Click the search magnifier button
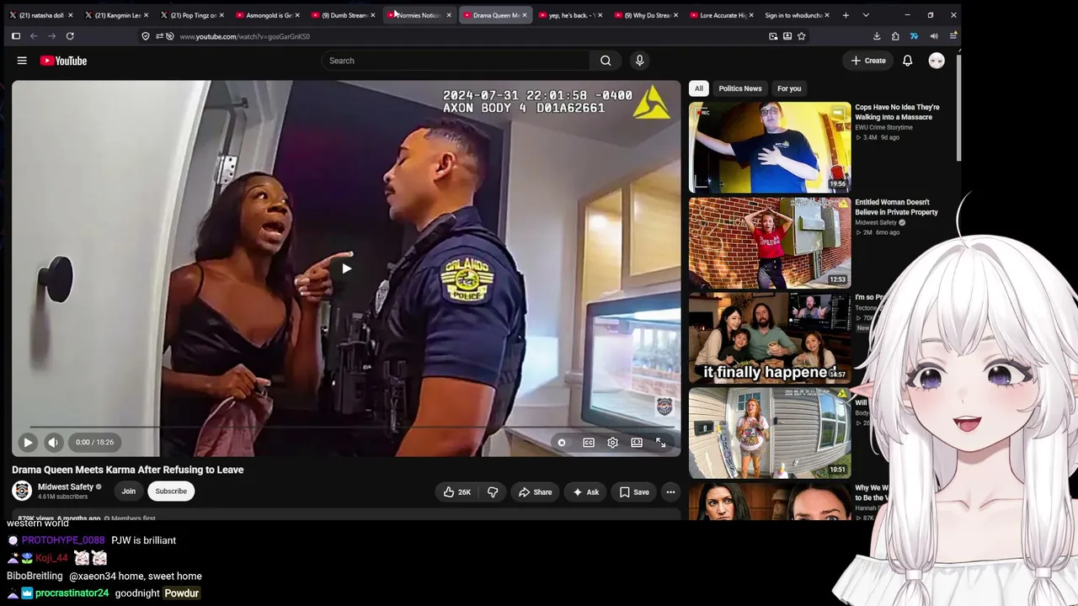The image size is (1078, 606). point(606,61)
